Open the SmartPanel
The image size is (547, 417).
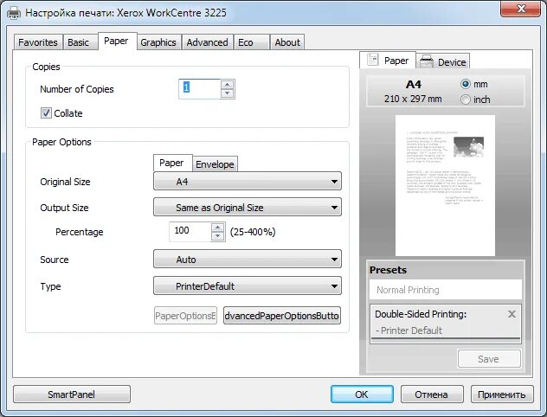coord(72,395)
